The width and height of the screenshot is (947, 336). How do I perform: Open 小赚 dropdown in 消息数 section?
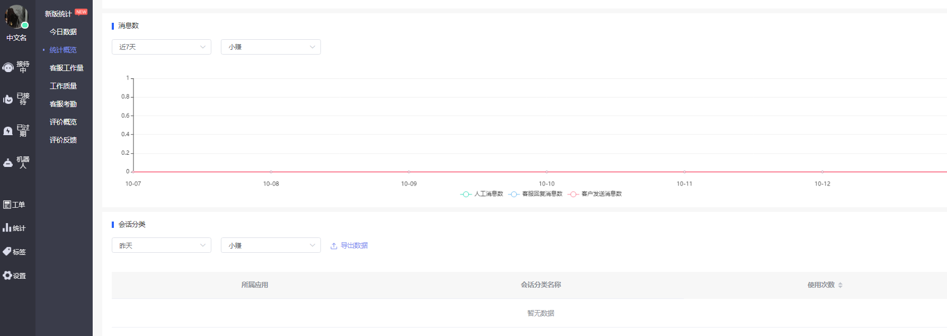click(x=271, y=47)
